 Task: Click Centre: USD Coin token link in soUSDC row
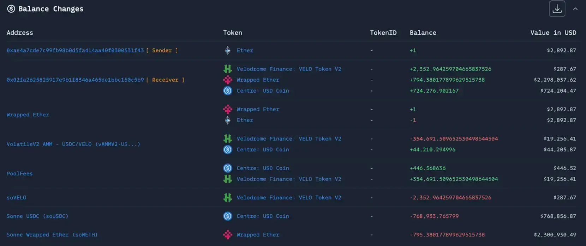263,216
